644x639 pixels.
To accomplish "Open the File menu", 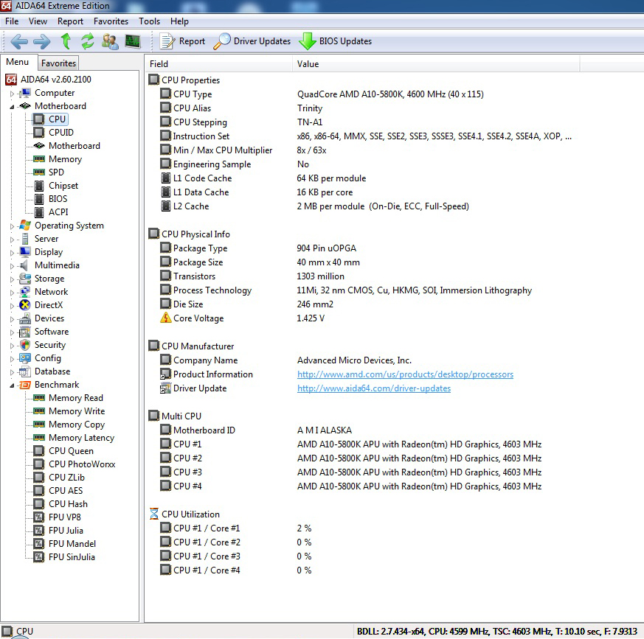I will (12, 21).
